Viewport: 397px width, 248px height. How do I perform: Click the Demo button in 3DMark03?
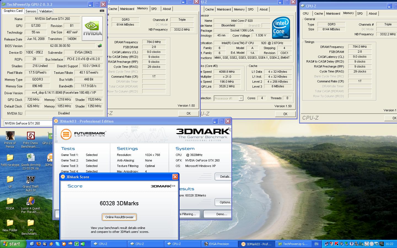(218, 214)
